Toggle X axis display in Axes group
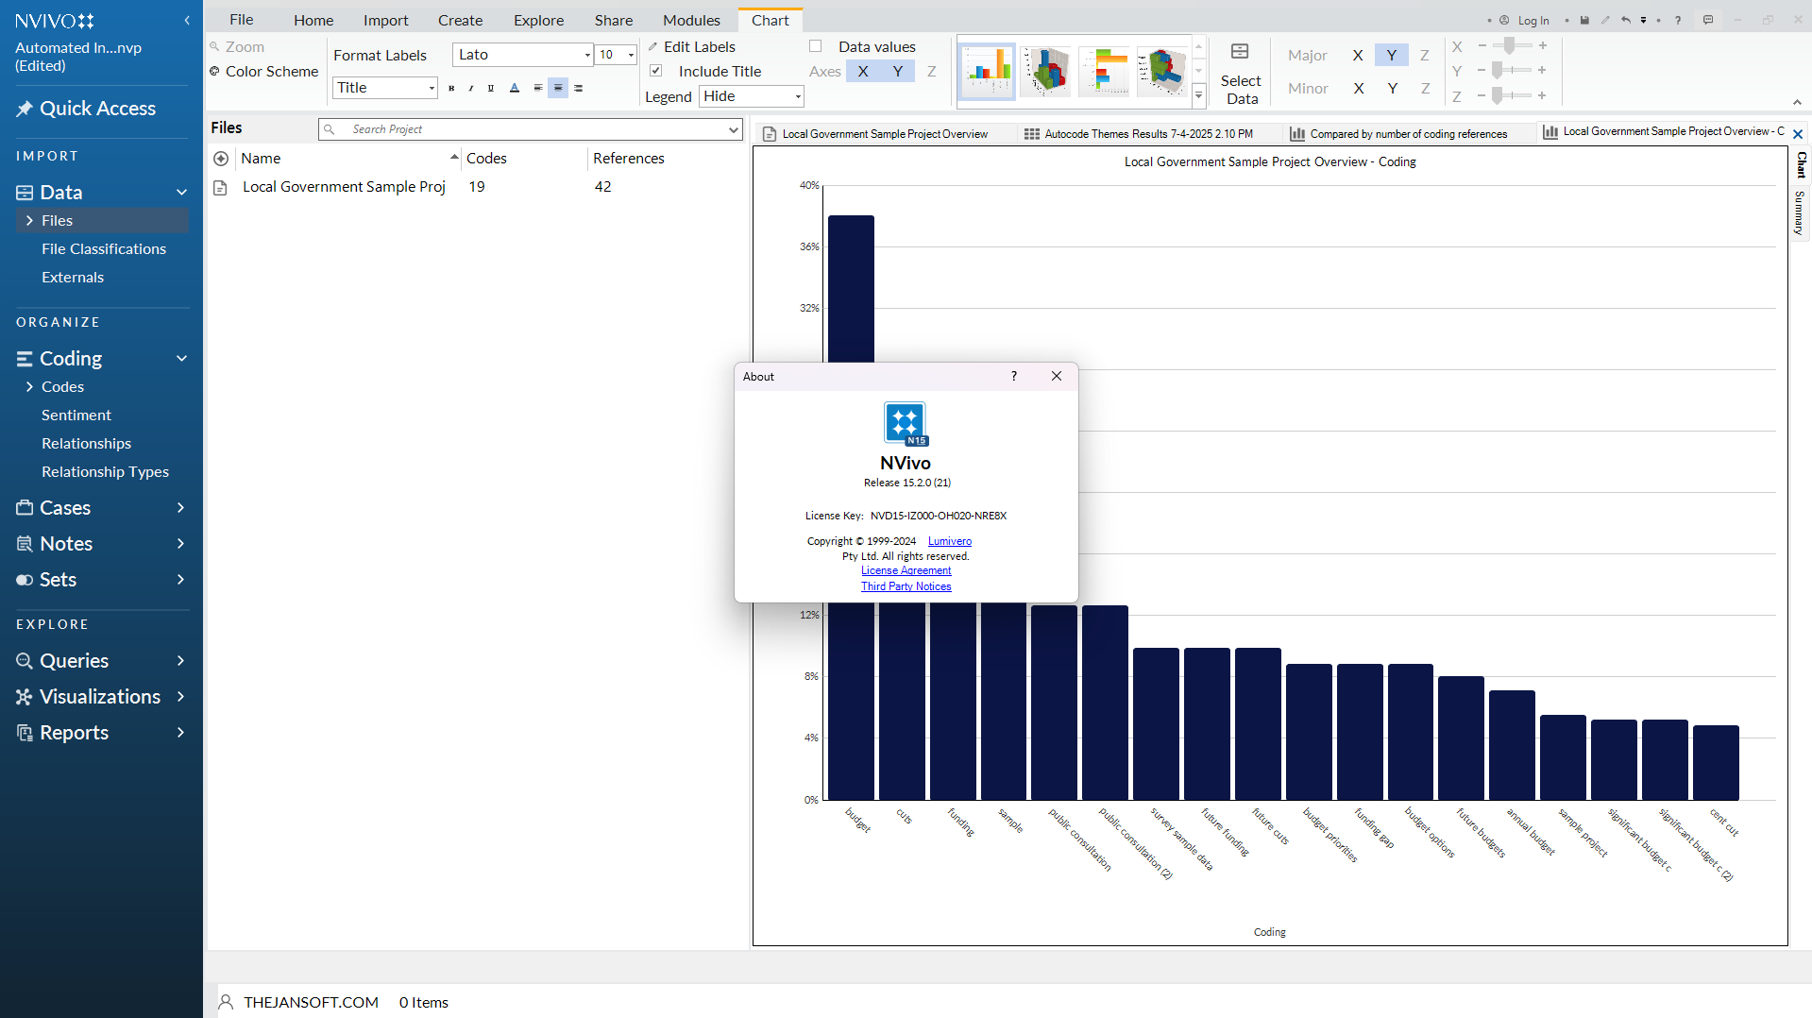The width and height of the screenshot is (1812, 1018). [x=863, y=71]
